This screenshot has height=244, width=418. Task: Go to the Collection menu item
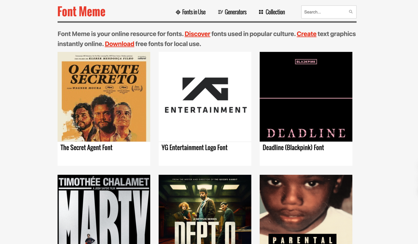[275, 12]
